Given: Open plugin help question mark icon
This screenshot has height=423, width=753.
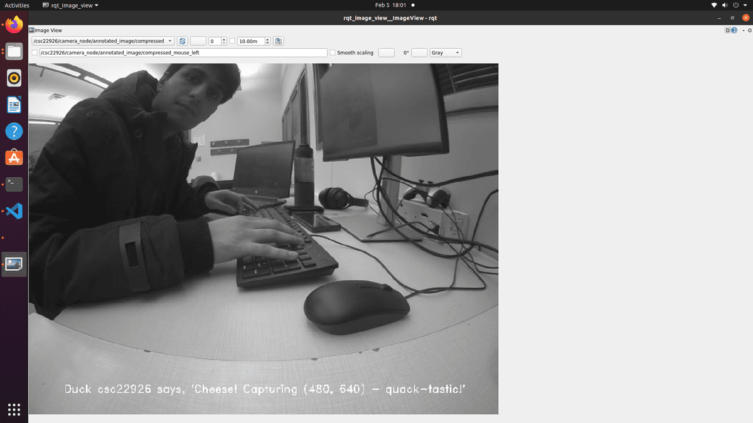Looking at the screenshot, I should pos(734,30).
